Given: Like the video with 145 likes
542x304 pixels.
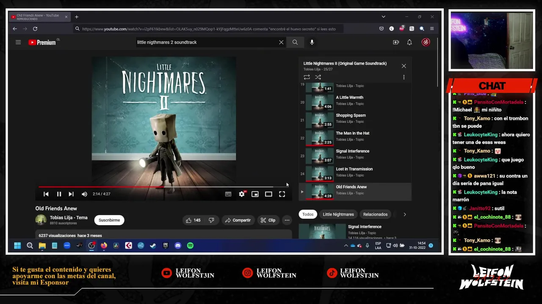Looking at the screenshot, I should (193, 220).
